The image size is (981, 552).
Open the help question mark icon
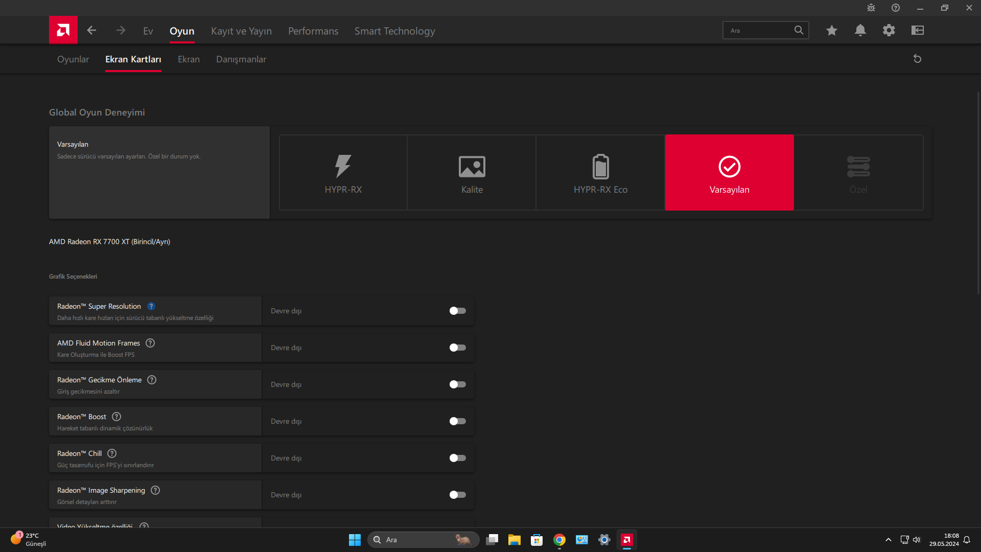(x=896, y=8)
